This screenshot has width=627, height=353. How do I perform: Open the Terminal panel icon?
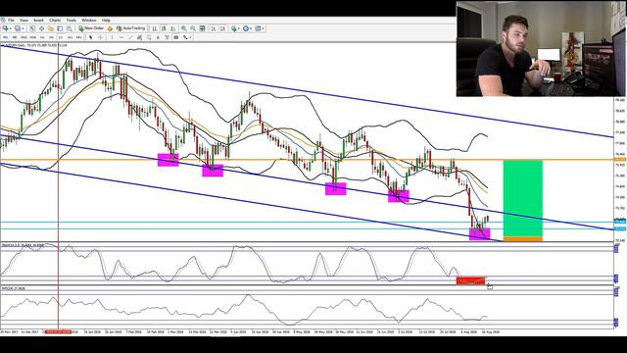60,28
